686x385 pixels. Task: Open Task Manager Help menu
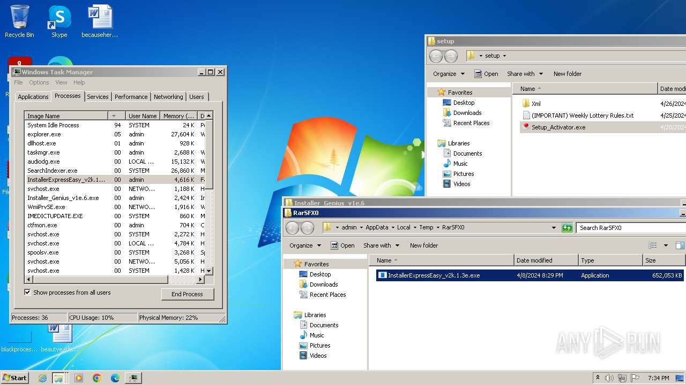(x=79, y=82)
